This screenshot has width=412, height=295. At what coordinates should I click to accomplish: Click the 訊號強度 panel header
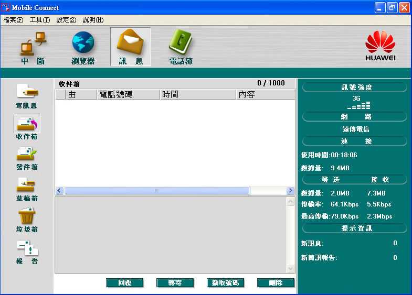[x=355, y=88]
